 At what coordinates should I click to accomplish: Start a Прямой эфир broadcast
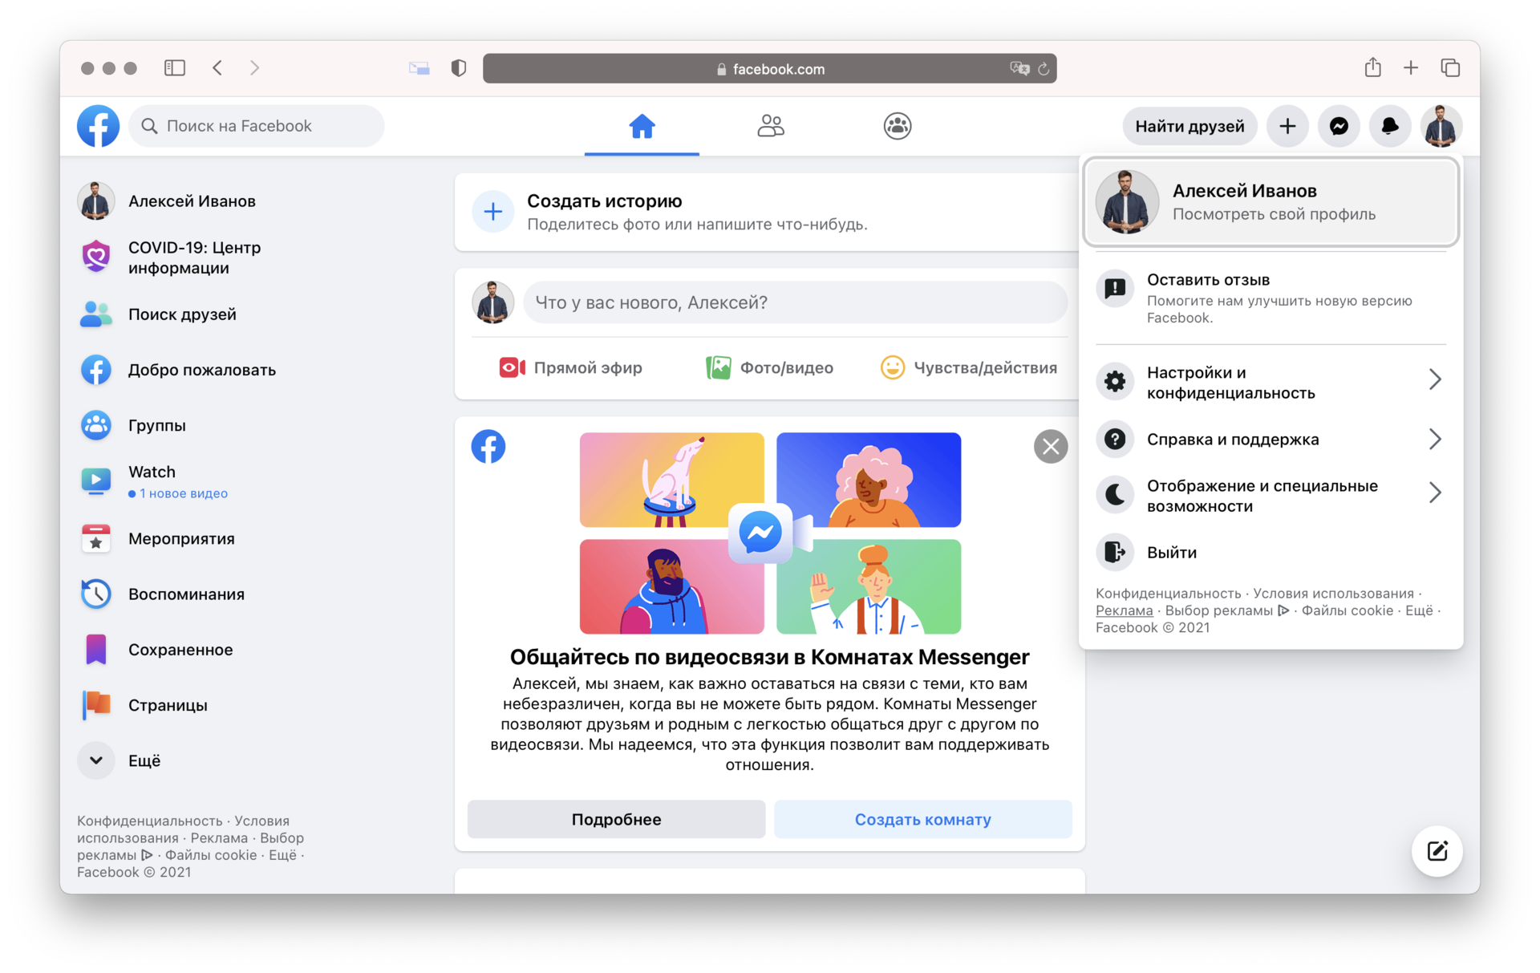coord(571,367)
